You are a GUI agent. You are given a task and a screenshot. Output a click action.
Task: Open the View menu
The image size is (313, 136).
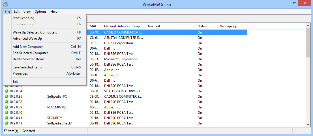(x=27, y=12)
